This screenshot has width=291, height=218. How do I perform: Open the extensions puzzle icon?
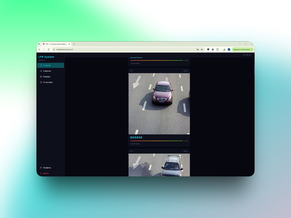(217, 49)
